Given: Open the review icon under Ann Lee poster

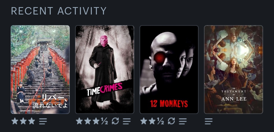Looking at the screenshot, I should pos(209,121).
